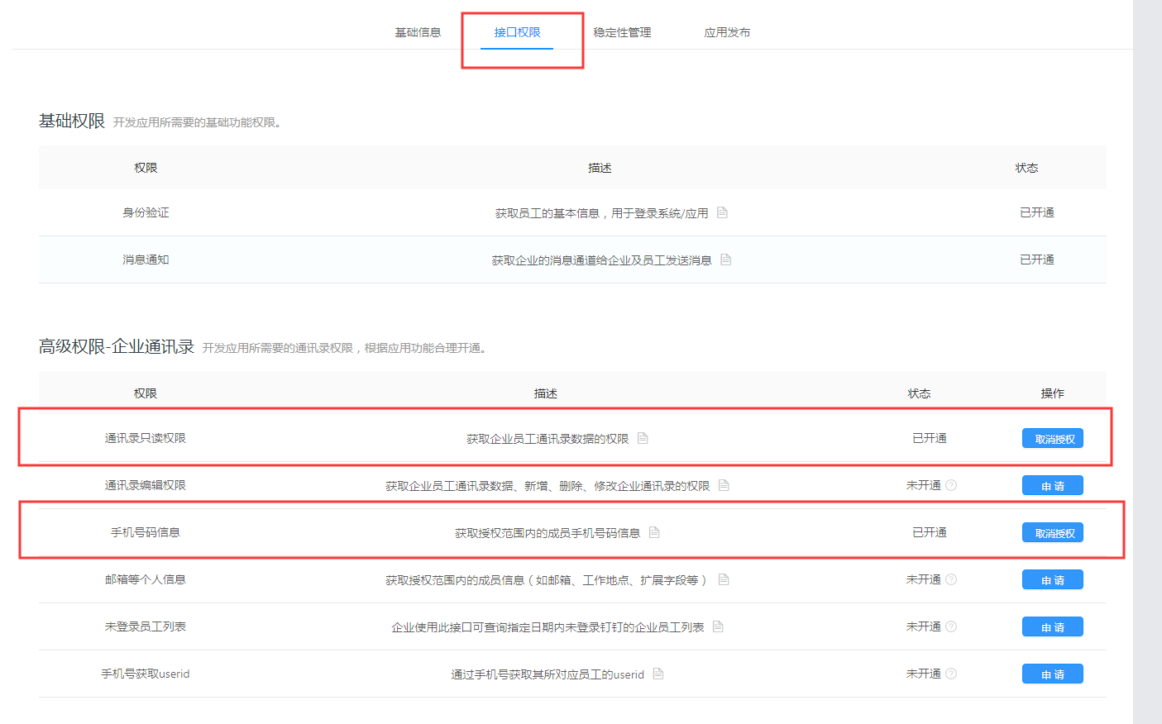Click the 身份验证 permission name
This screenshot has height=724, width=1162.
pyautogui.click(x=146, y=212)
